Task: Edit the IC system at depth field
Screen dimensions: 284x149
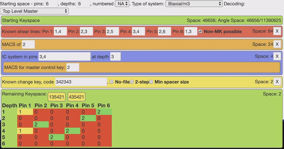Action: (x=116, y=57)
